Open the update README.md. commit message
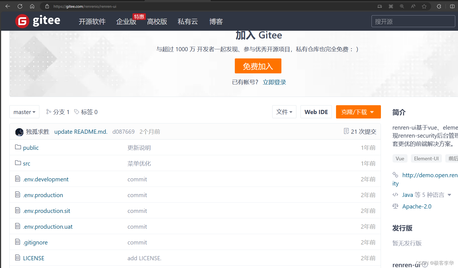458x268 pixels. click(81, 132)
